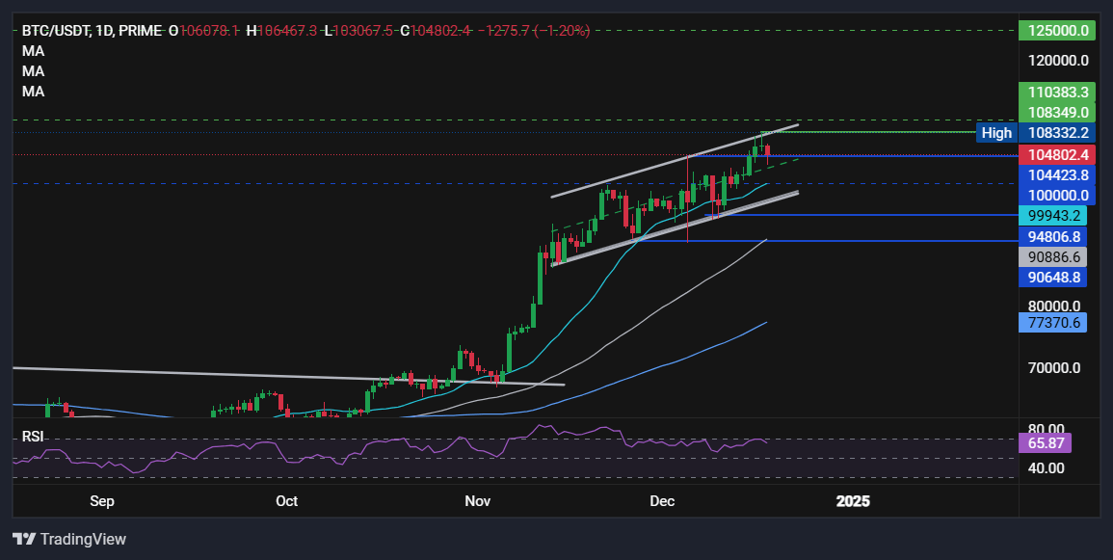
Task: Click the TradingView logo
Action: [69, 540]
